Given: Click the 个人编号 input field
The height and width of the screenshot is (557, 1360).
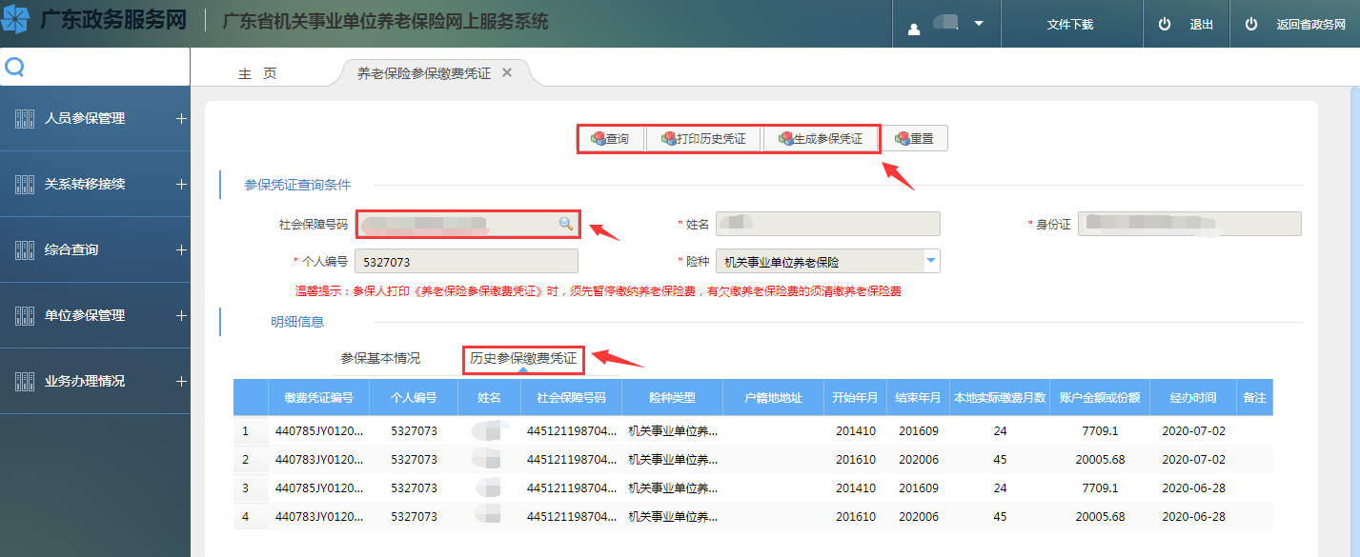Looking at the screenshot, I should coord(465,262).
